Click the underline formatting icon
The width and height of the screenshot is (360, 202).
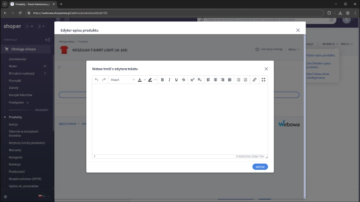coord(177,80)
